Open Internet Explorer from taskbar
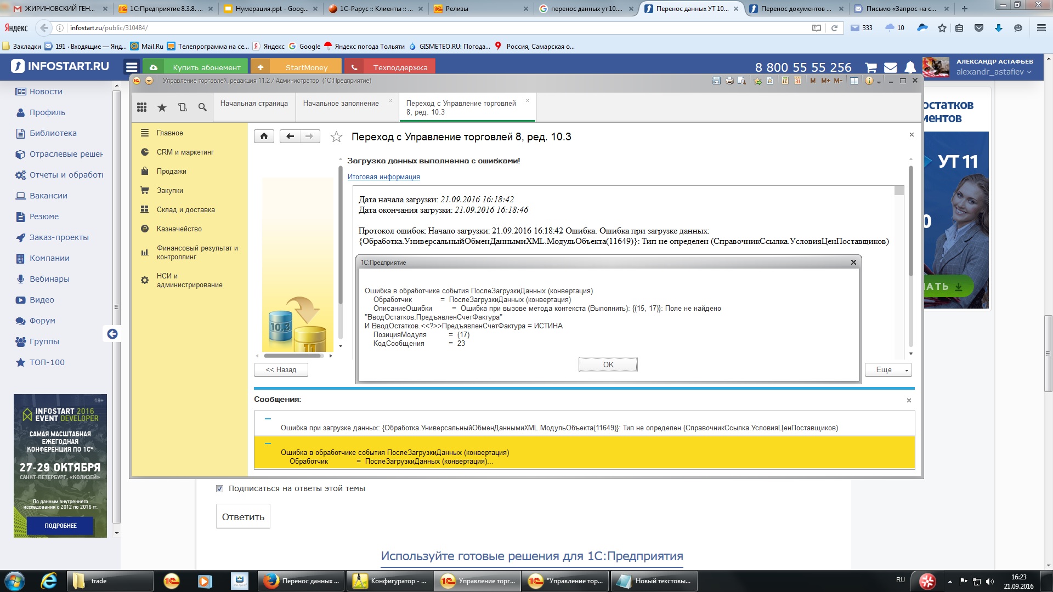 49,581
